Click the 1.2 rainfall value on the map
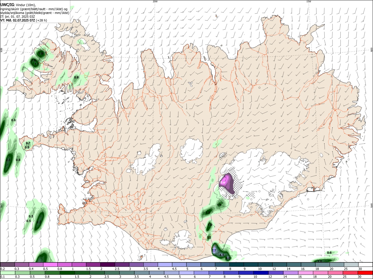This screenshot has width=373, height=279. 209,237
